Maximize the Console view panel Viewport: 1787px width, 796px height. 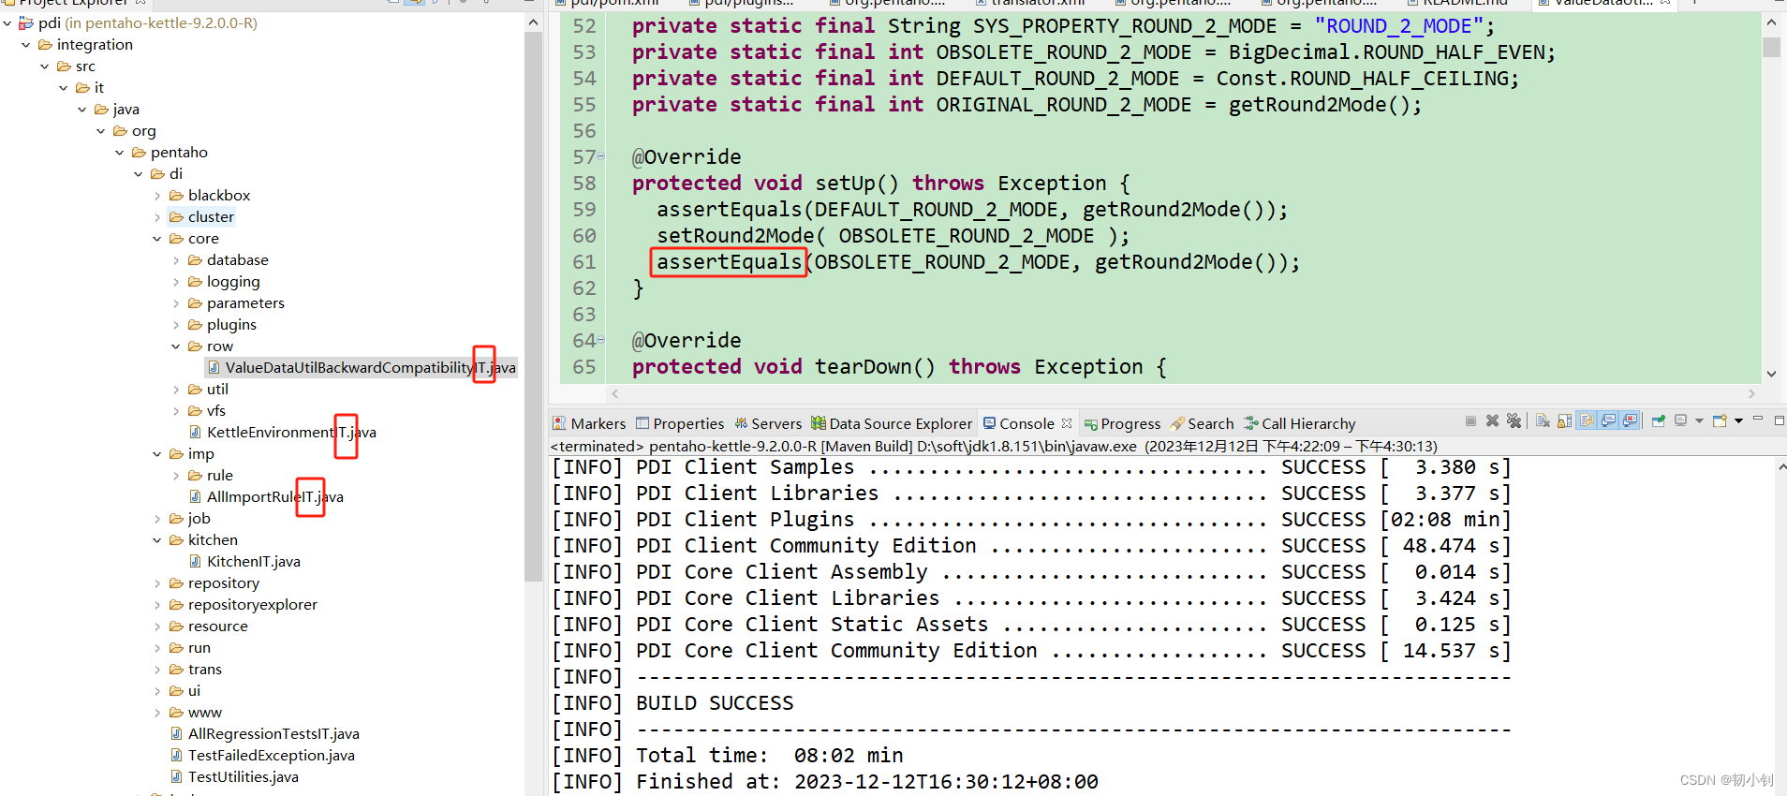pyautogui.click(x=1779, y=420)
